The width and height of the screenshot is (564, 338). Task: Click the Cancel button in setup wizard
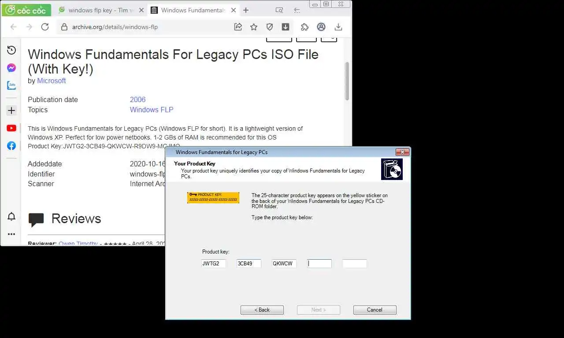[375, 310]
